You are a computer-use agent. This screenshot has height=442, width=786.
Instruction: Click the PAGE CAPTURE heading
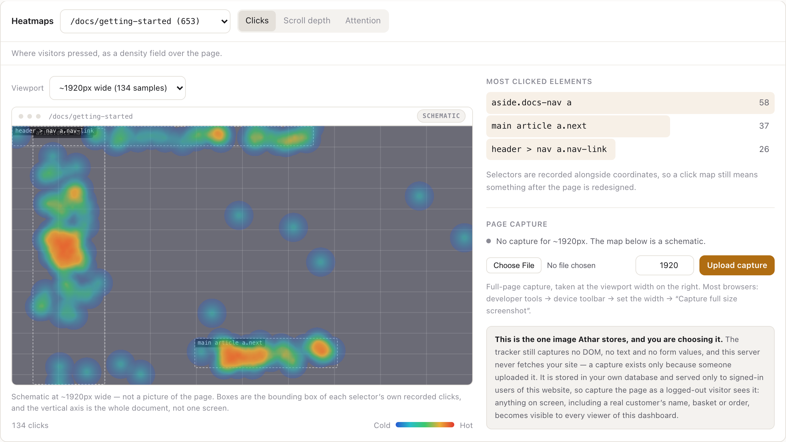517,224
